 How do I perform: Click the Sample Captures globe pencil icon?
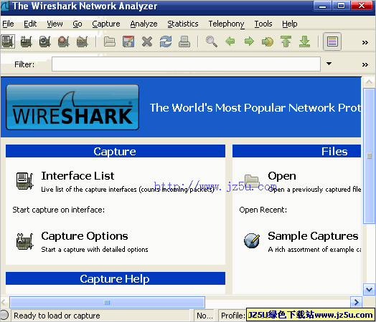(252, 240)
